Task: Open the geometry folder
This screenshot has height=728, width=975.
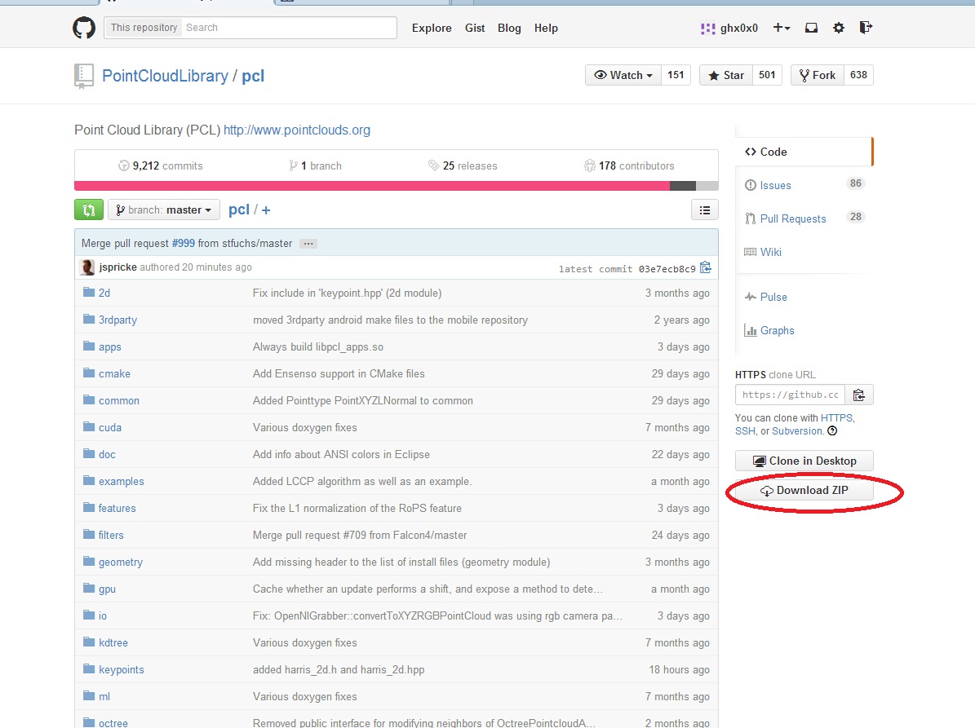Action: coord(121,563)
